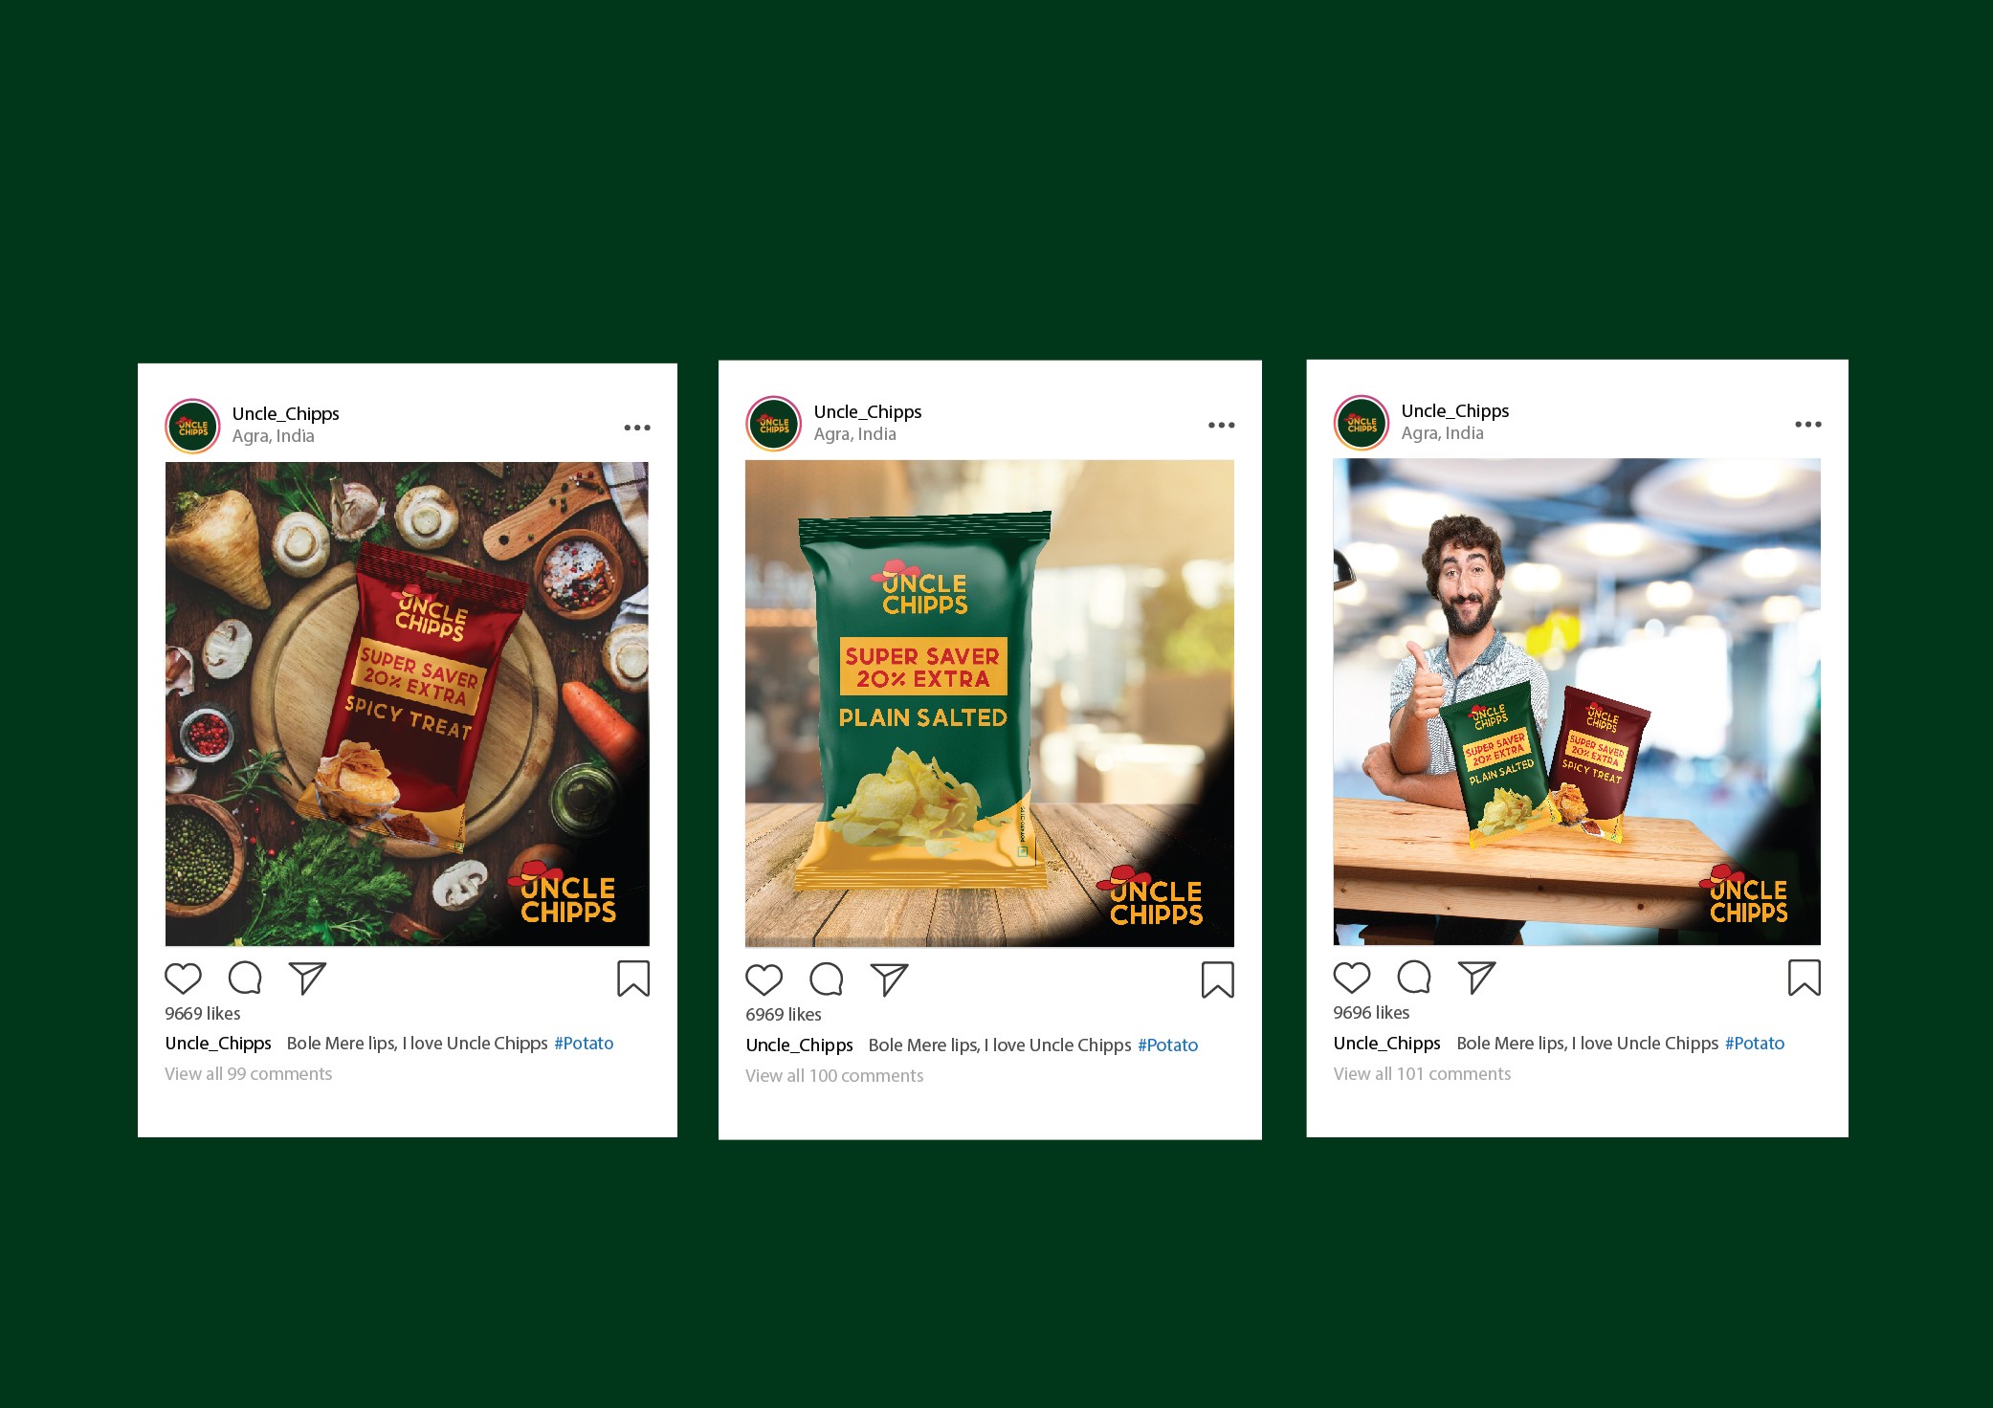This screenshot has height=1408, width=1993.
Task: Open View all 99 comments link
Action: click(249, 1073)
